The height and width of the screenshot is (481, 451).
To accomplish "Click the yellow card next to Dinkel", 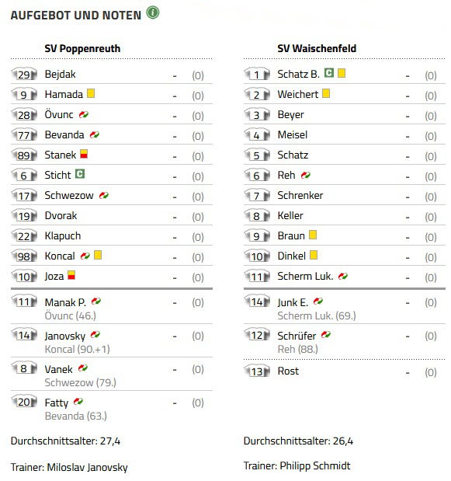I will (x=314, y=255).
